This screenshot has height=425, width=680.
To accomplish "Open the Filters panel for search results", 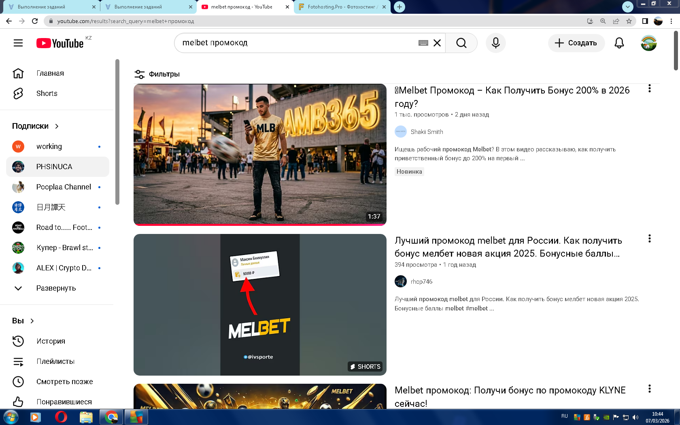I will pos(157,74).
